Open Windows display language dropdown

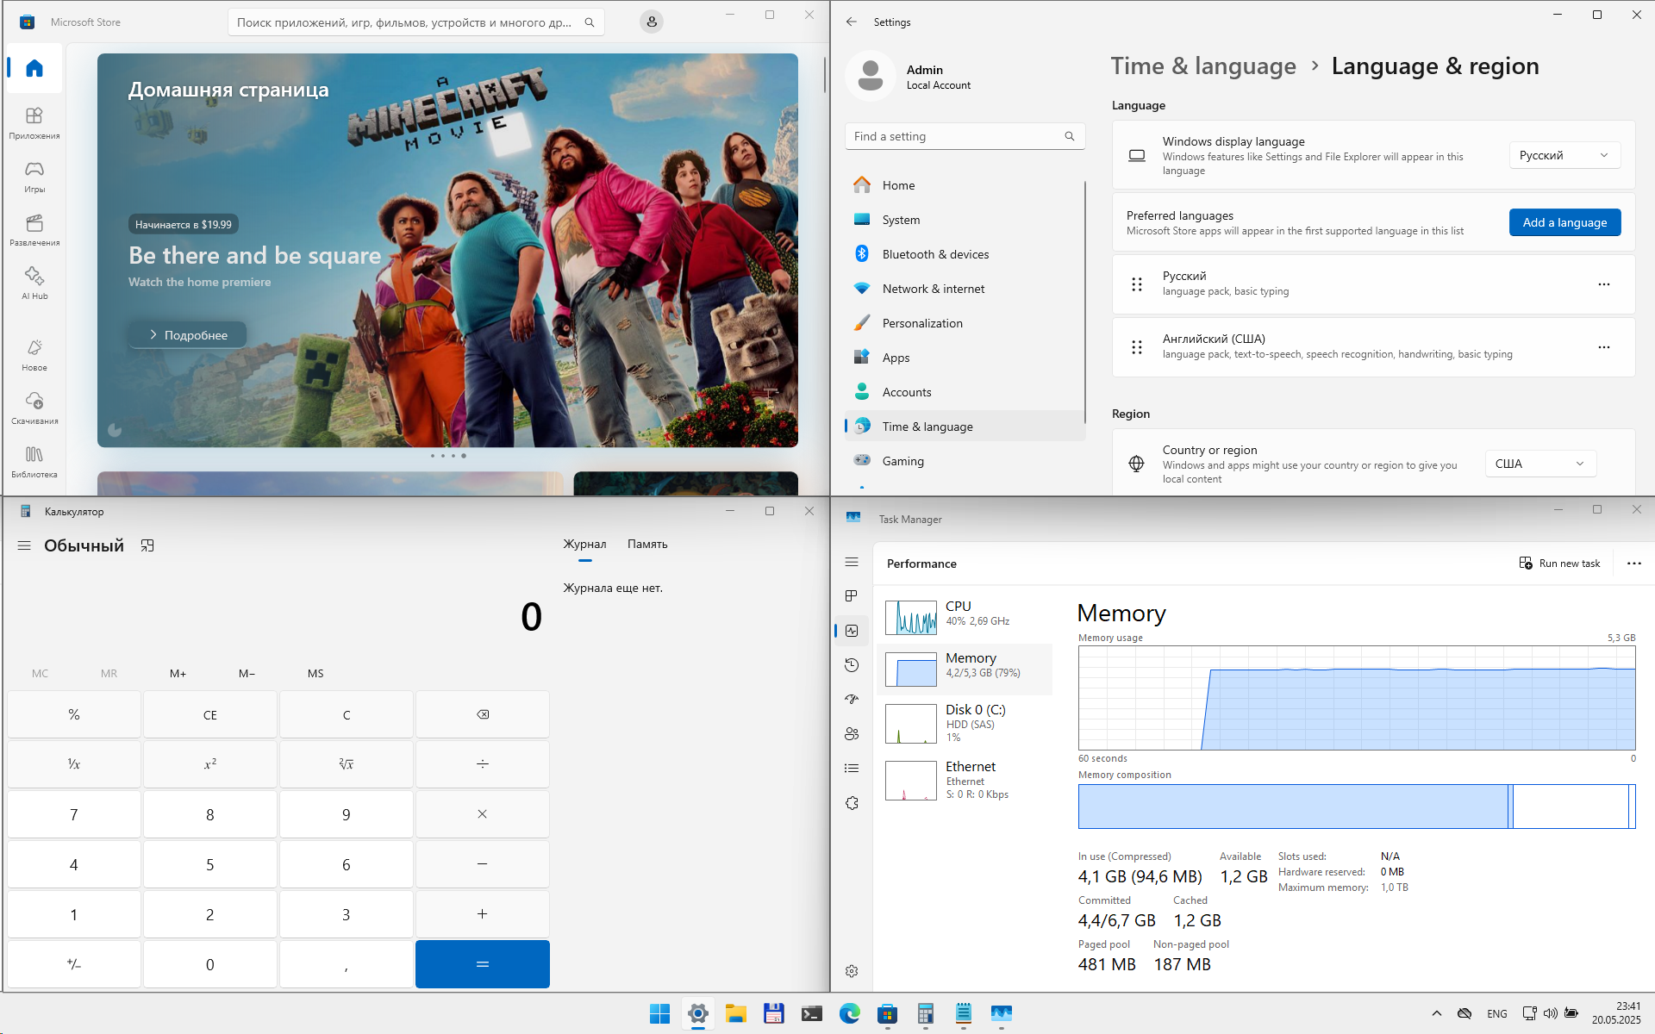point(1564,155)
